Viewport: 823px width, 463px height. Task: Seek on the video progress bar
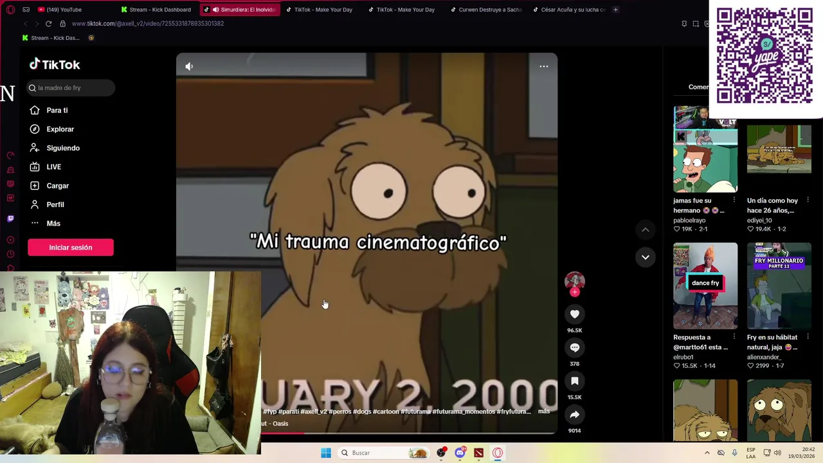click(409, 433)
